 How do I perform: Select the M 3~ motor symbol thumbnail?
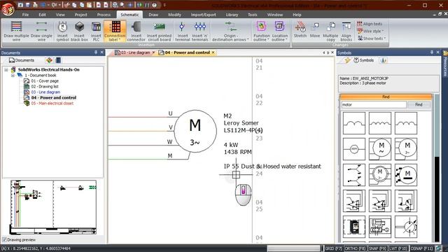pyautogui.click(x=406, y=149)
